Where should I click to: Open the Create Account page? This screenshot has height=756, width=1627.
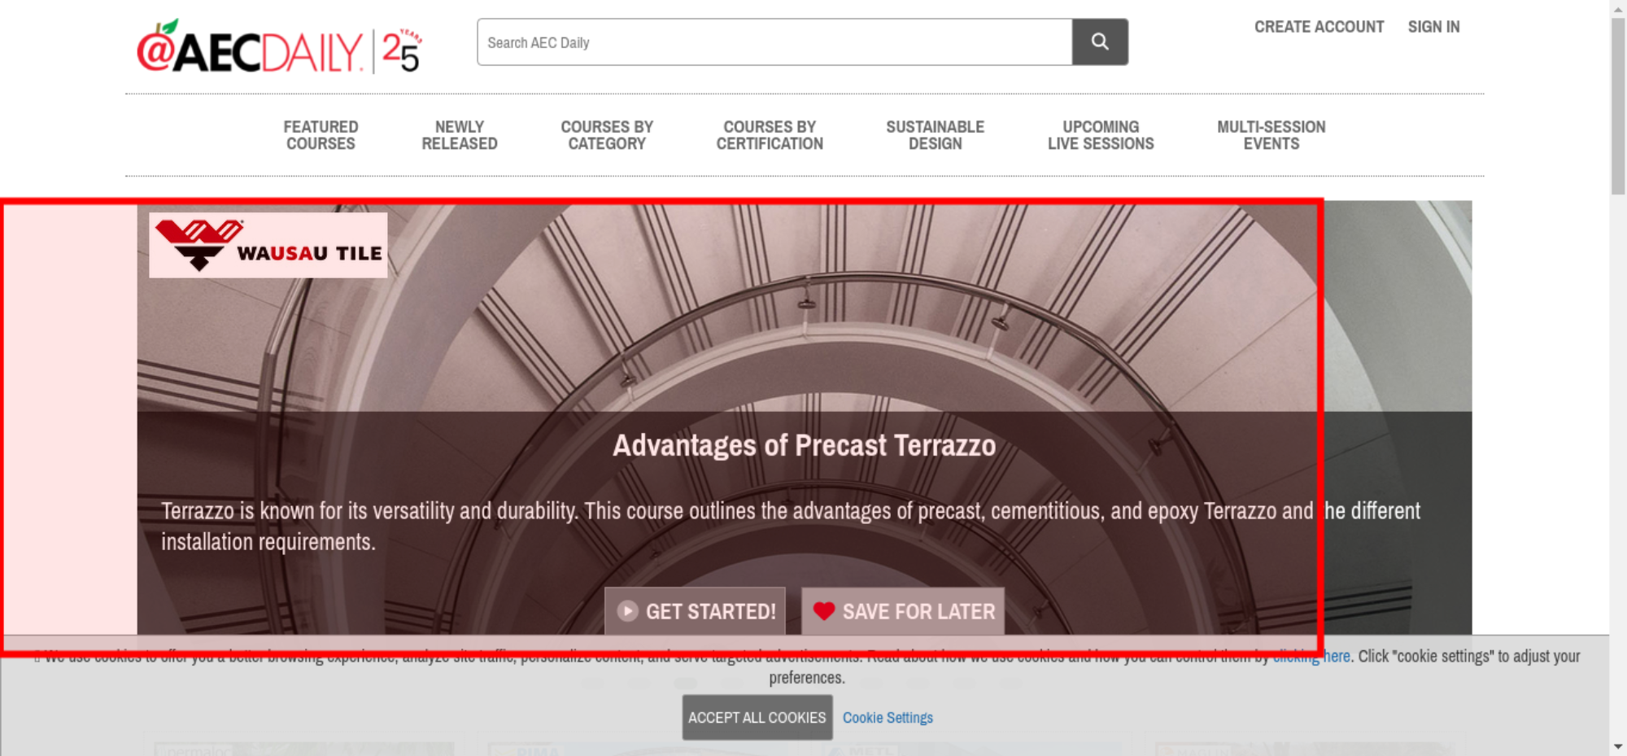coord(1318,27)
